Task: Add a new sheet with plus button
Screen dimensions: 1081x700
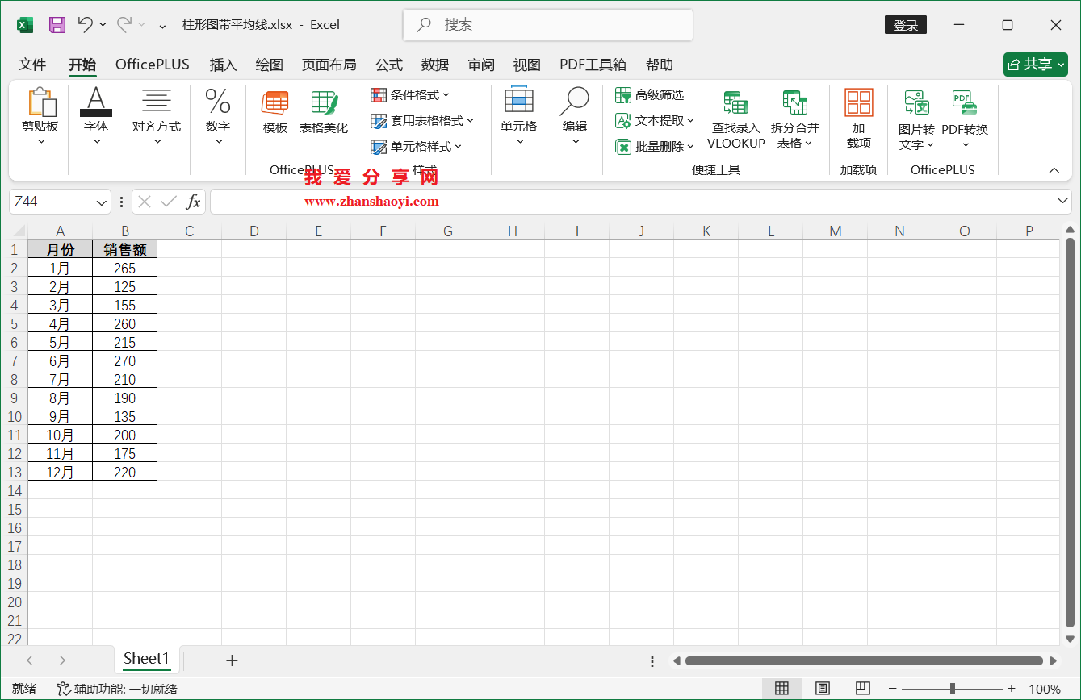Action: (x=232, y=660)
